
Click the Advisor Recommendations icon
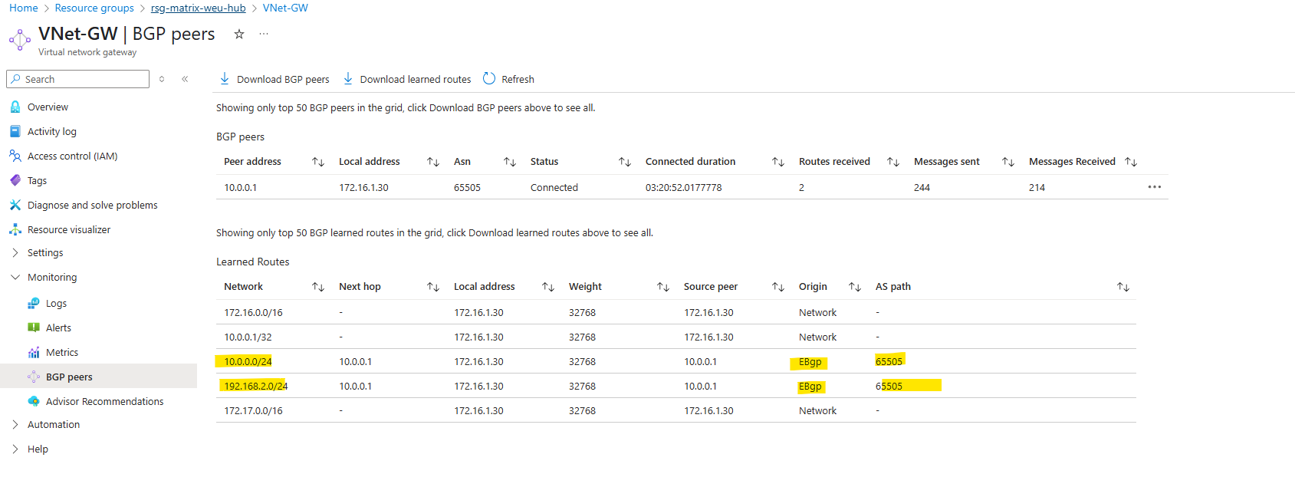34,401
